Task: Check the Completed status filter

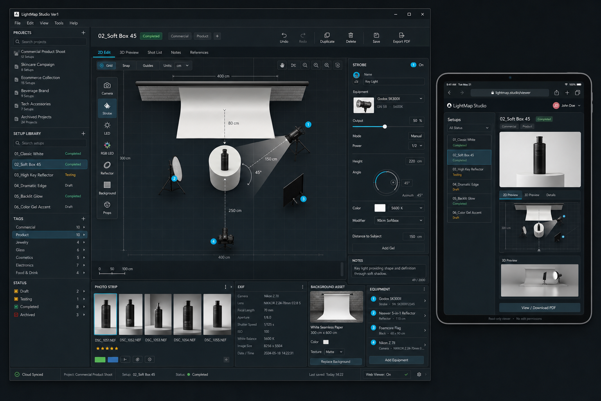Action: (16, 307)
